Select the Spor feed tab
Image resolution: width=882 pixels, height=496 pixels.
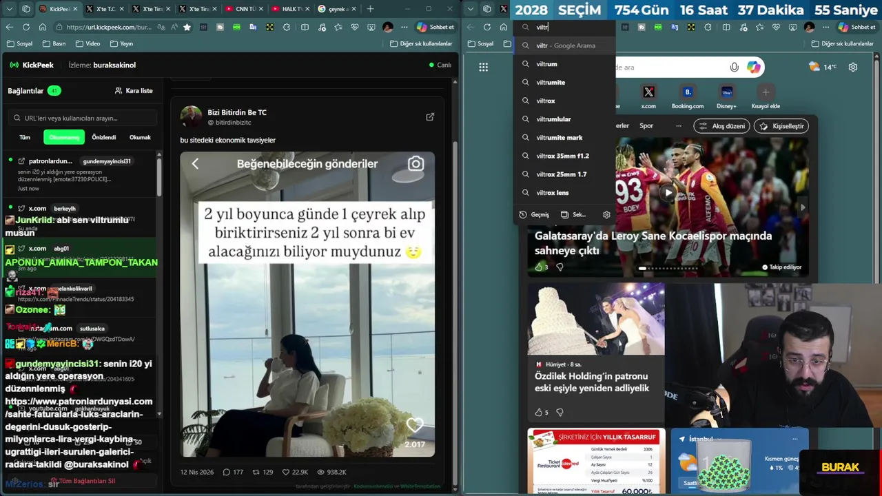[x=646, y=126]
